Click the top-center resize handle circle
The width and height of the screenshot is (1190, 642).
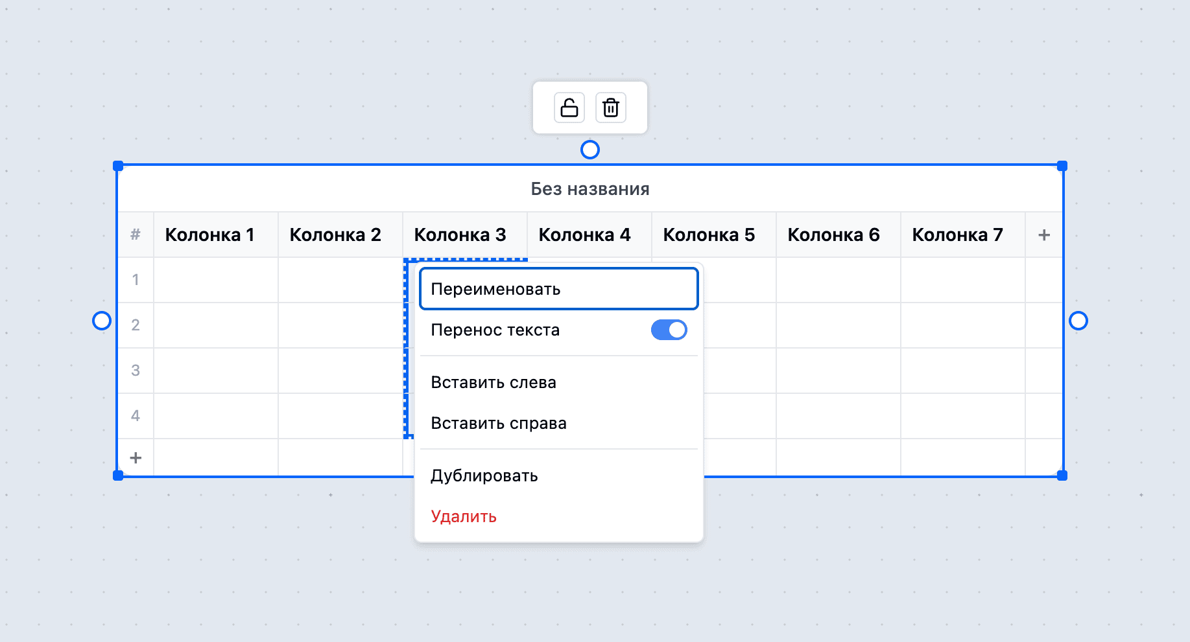point(589,150)
